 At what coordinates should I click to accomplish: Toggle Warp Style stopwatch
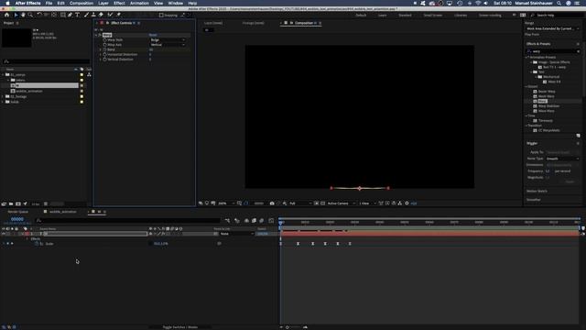(105, 39)
